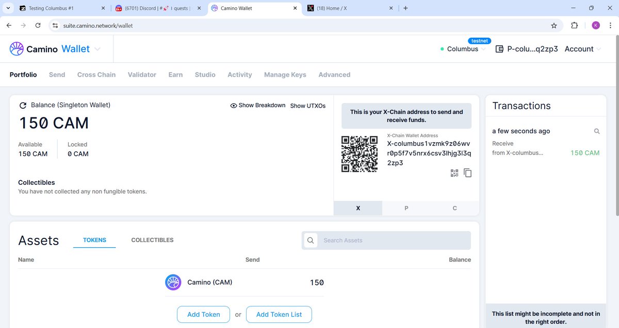The height and width of the screenshot is (328, 619).
Task: Open a new browser tab
Action: click(x=405, y=8)
